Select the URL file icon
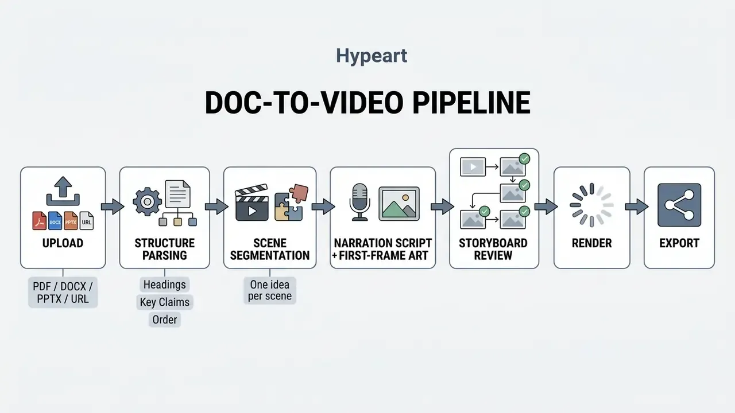Image resolution: width=735 pixels, height=413 pixels. pyautogui.click(x=87, y=220)
